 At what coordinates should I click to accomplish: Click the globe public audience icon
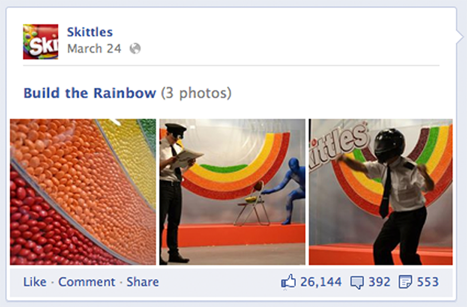pos(135,49)
